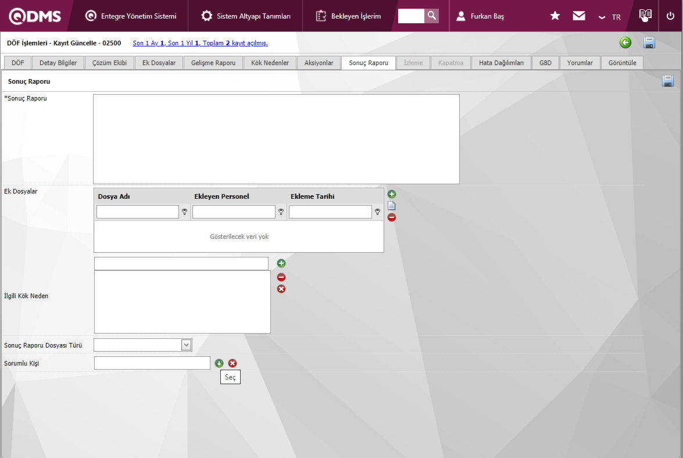Screen dimensions: 683x458
Task: Add attachment with green plus icon
Action: 392,194
